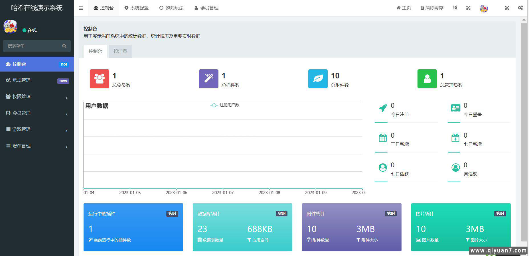Click the purple 总插件数 magic wand icon

point(208,79)
